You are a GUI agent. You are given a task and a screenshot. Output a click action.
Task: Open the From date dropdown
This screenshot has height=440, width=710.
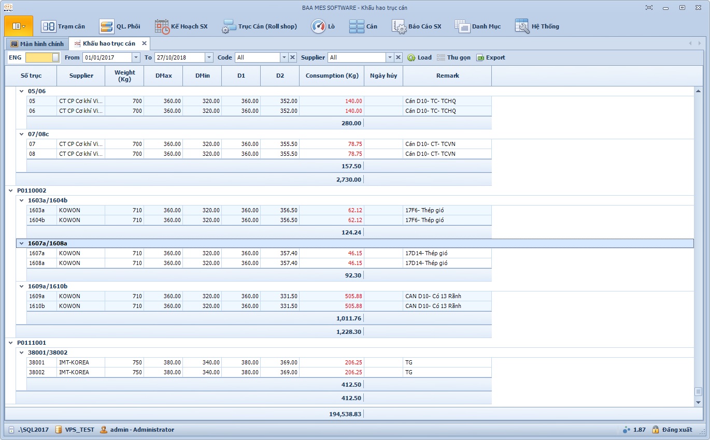pos(136,57)
